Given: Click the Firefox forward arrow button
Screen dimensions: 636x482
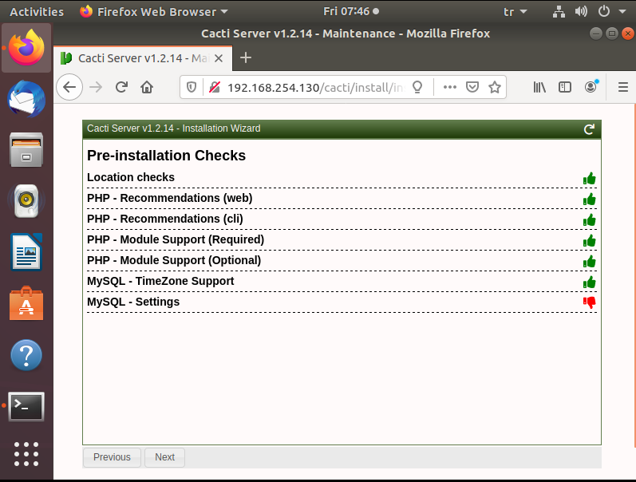Looking at the screenshot, I should coord(96,87).
